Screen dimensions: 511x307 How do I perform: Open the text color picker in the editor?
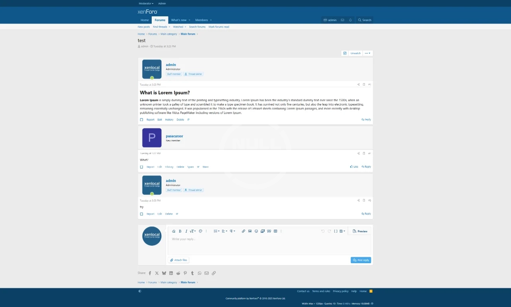coord(201,231)
